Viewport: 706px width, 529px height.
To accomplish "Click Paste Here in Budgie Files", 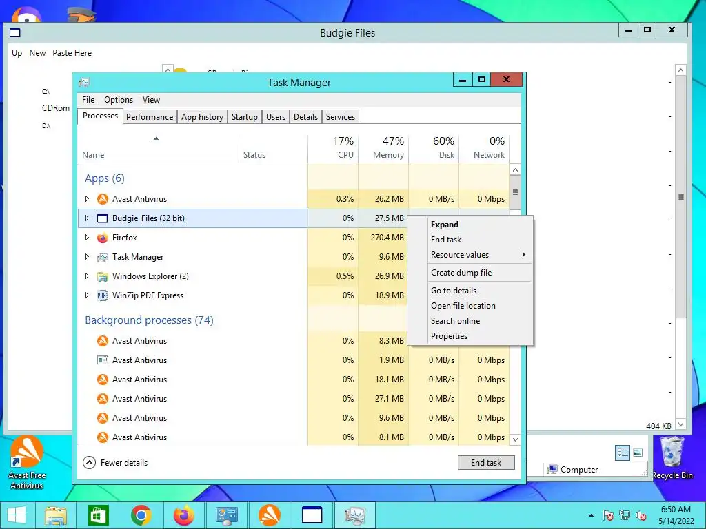I will coord(72,53).
